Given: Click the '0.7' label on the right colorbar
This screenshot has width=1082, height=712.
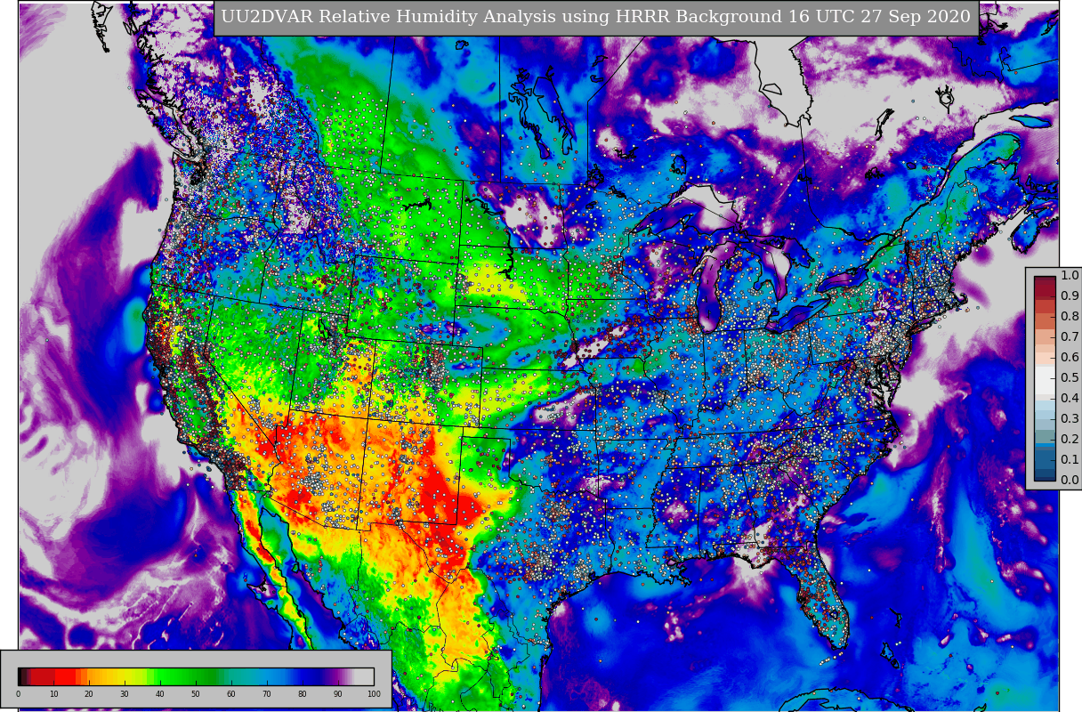Looking at the screenshot, I should [x=1070, y=337].
